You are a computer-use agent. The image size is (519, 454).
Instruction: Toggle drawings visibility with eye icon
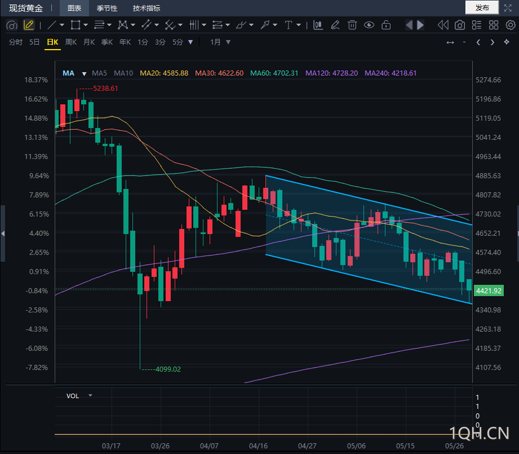click(369, 25)
